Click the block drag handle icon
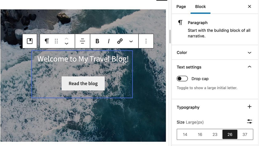Viewport: 259px width, 146px height. tap(56, 41)
